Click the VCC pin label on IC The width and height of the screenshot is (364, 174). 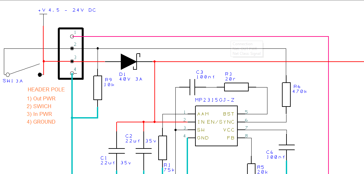[x=229, y=130]
